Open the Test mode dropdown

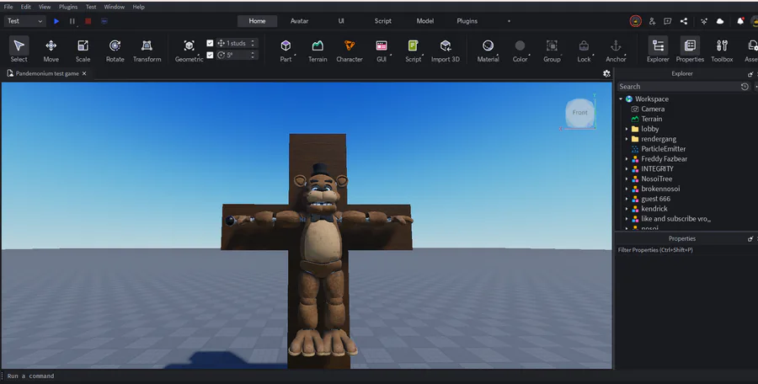(x=24, y=21)
